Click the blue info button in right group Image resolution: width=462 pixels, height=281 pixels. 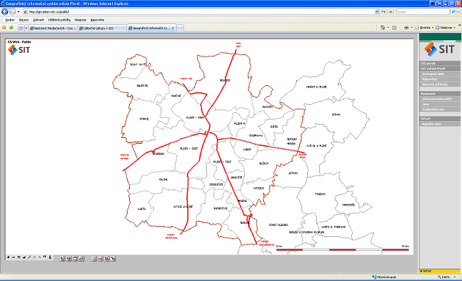point(94,258)
